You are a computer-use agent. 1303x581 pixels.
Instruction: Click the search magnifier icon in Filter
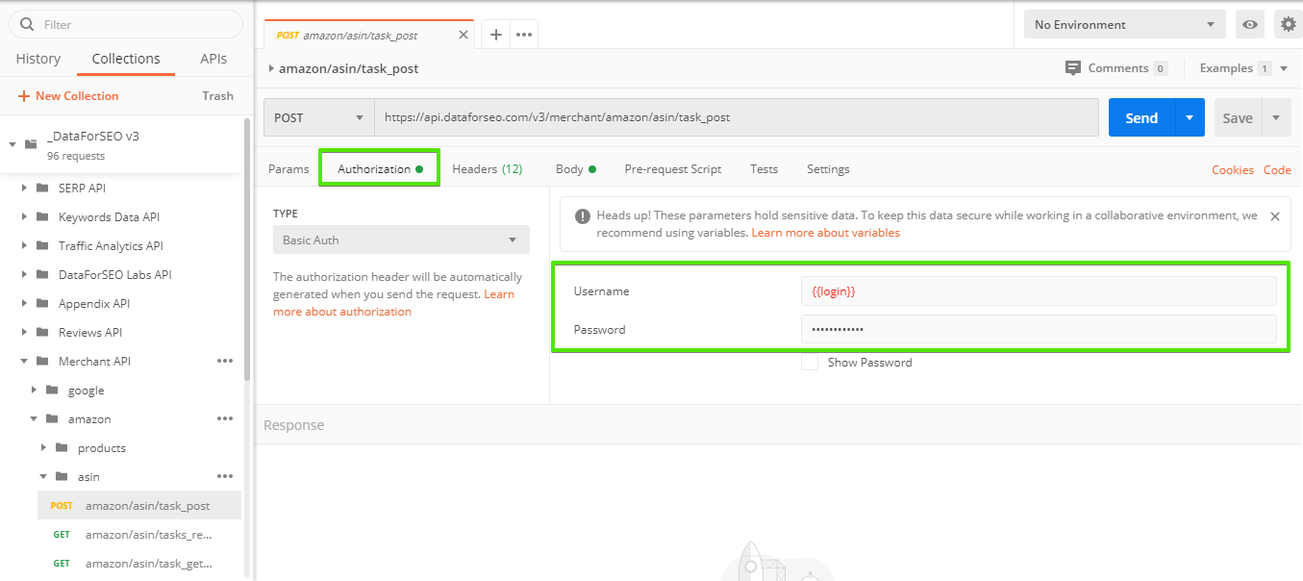pyautogui.click(x=27, y=24)
